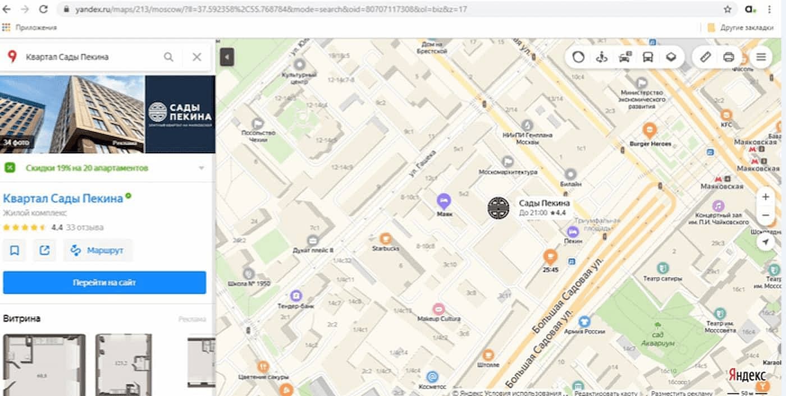Image resolution: width=786 pixels, height=396 pixels.
Task: Open the Москомархитектура marker
Action: click(x=508, y=161)
